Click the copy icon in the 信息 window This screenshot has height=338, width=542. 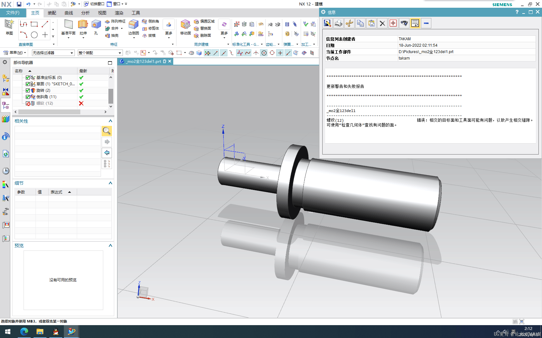click(x=360, y=23)
